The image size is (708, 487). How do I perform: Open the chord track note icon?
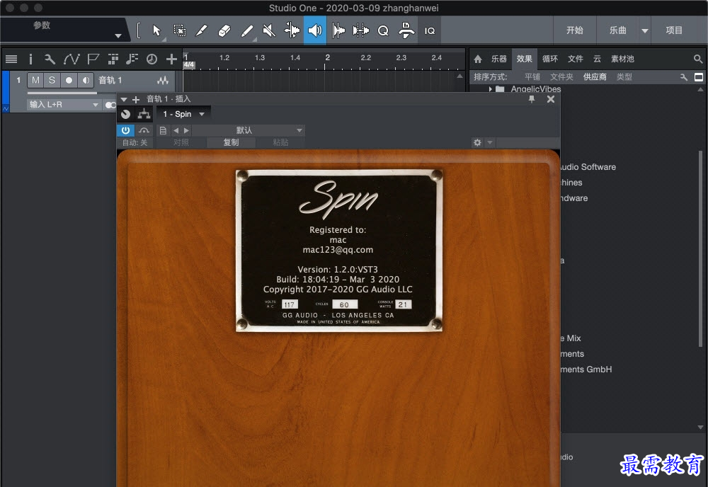pyautogui.click(x=132, y=59)
